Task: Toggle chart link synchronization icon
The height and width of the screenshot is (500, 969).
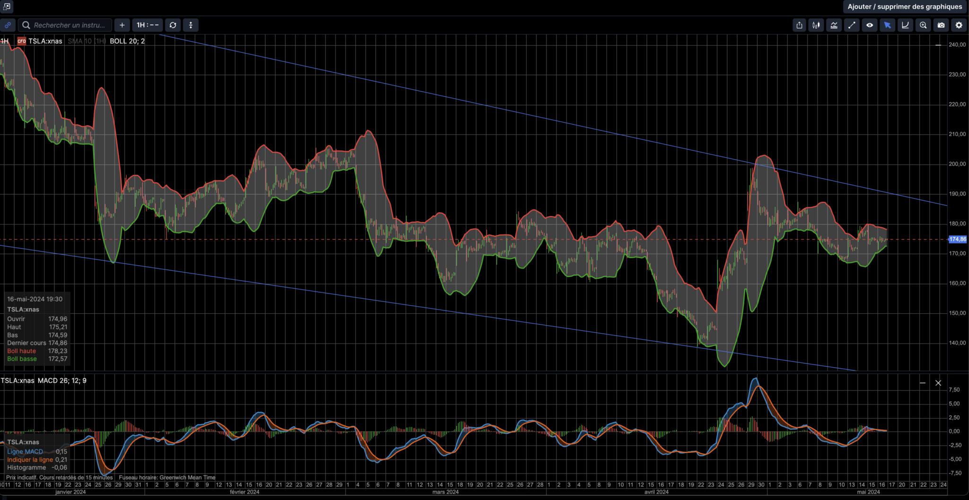Action: tap(8, 25)
